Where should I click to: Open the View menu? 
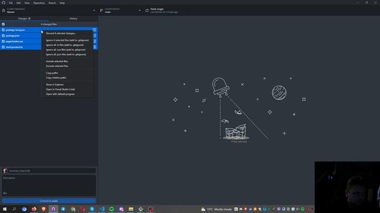[27, 3]
